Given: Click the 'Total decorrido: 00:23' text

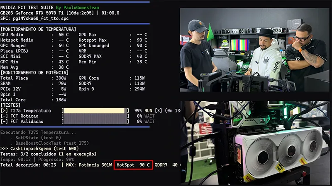Looking at the screenshot, I should (28, 165).
